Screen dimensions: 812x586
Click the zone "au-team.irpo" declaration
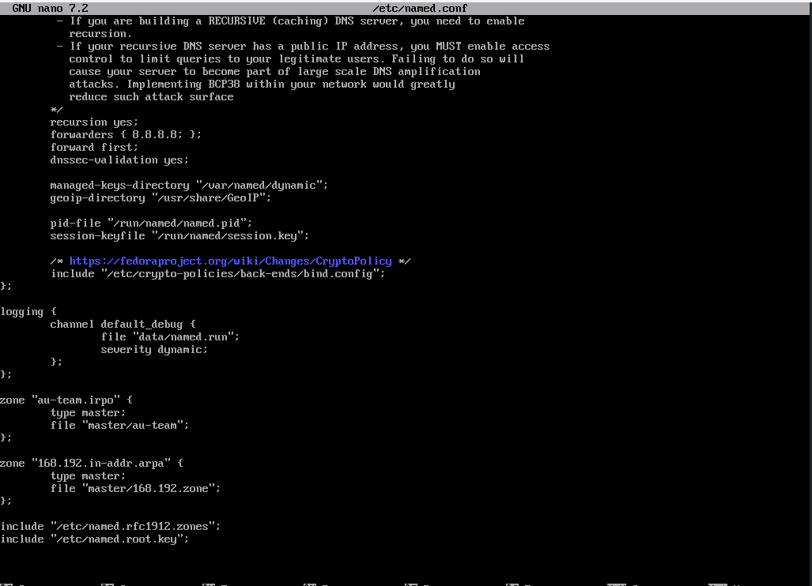[66, 400]
